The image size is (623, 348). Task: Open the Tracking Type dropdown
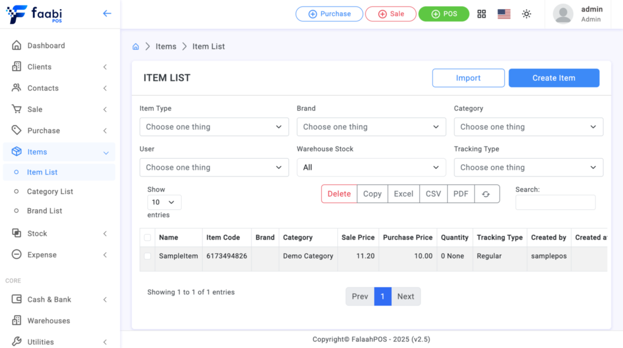[x=529, y=167]
